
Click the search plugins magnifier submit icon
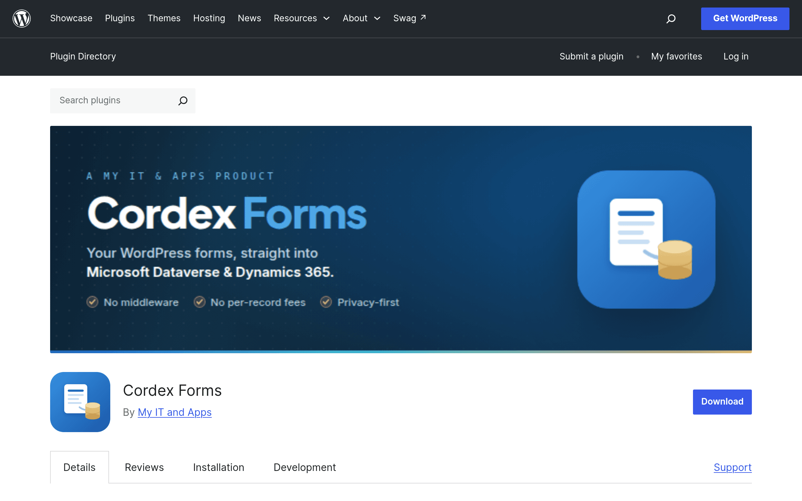pos(183,101)
